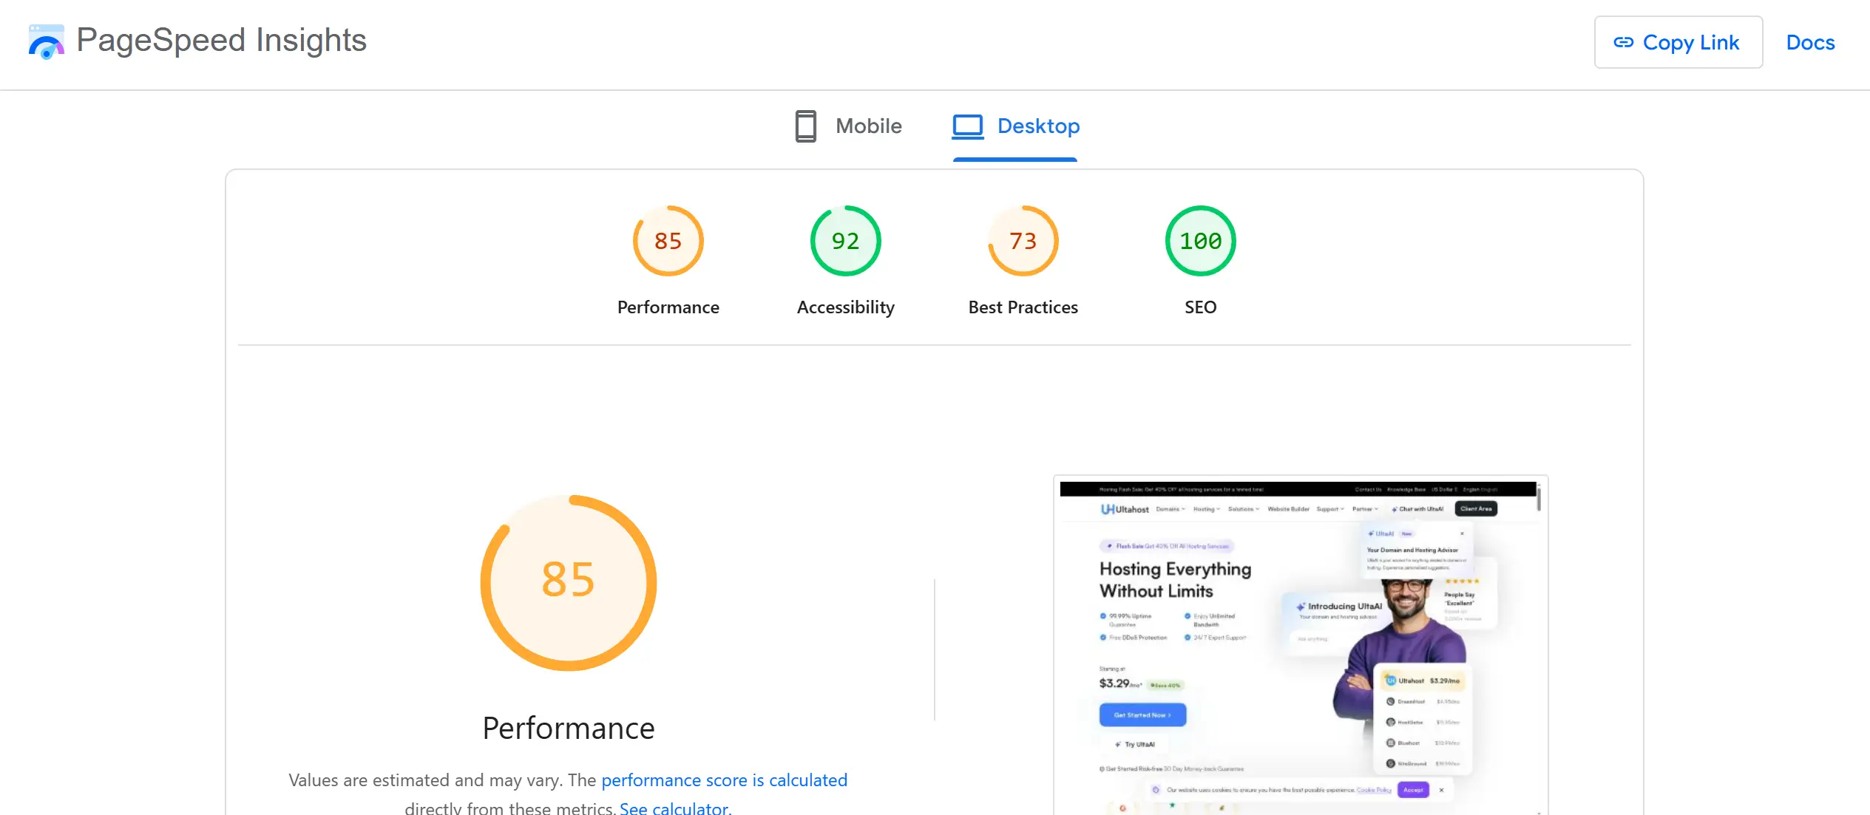Select the SEO 100 score gauge

tap(1200, 241)
